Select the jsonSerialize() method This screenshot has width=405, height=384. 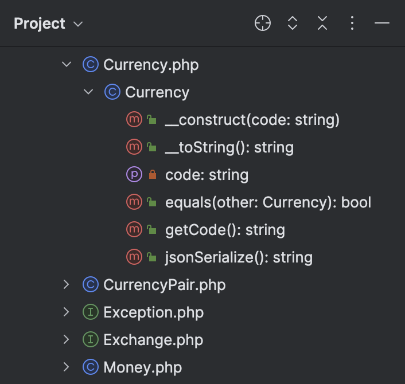tap(239, 257)
